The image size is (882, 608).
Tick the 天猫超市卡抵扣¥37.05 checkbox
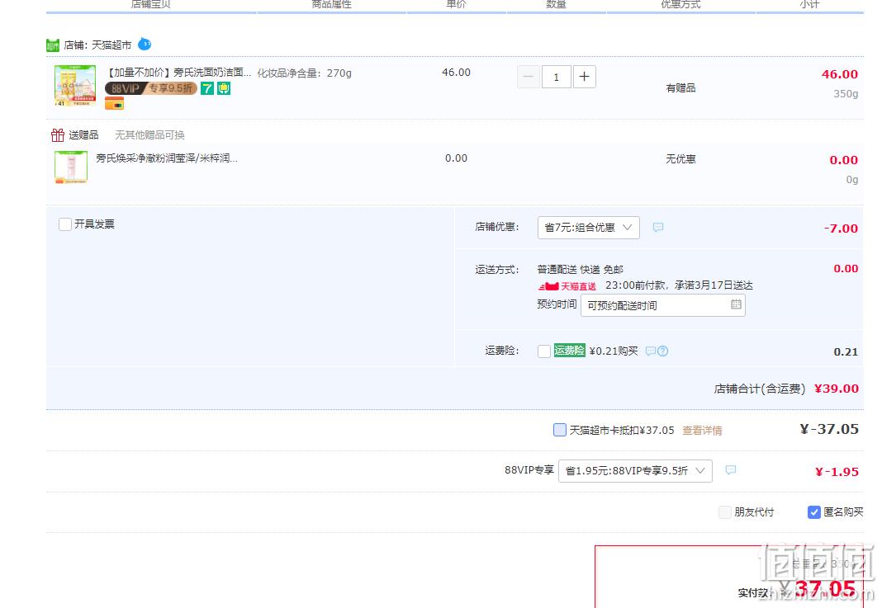coord(560,430)
